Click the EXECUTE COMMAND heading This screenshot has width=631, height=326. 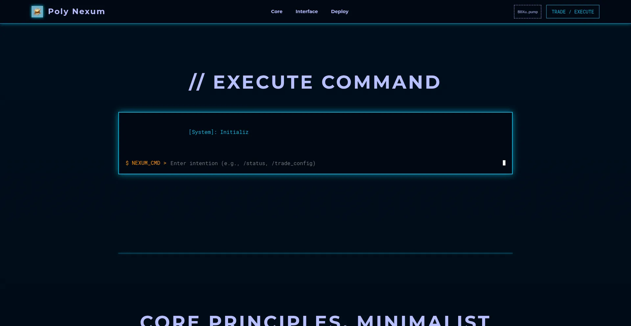click(315, 82)
